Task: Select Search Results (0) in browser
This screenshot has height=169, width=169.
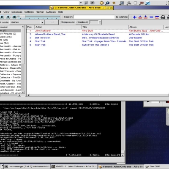Action: pyautogui.click(x=8, y=34)
